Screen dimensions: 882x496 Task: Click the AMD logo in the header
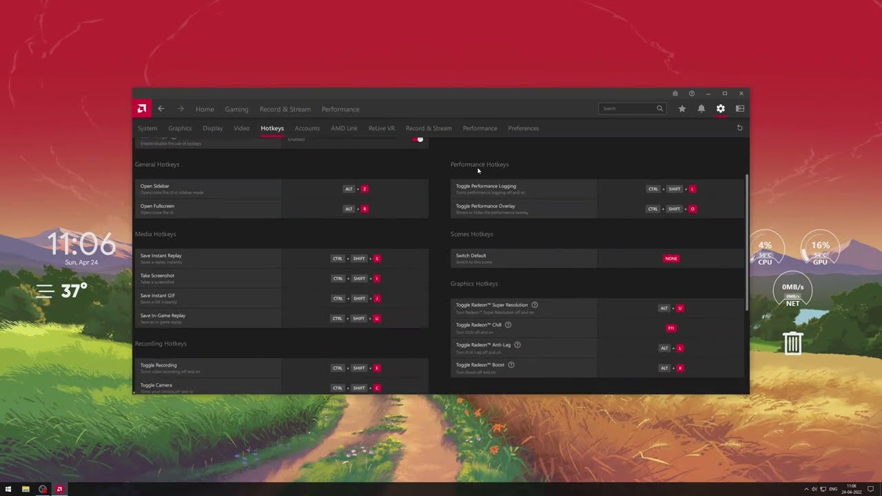coord(142,109)
